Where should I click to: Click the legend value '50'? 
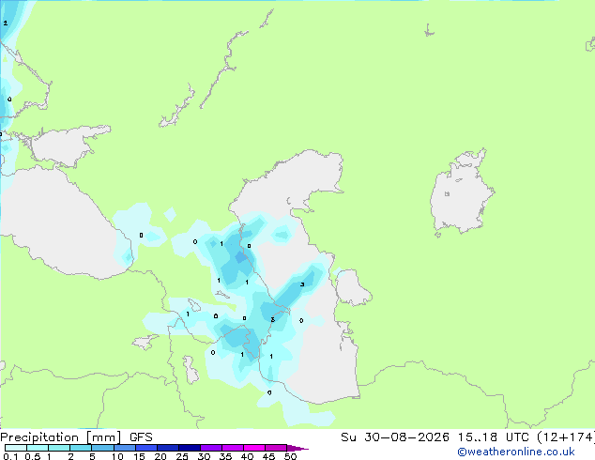(x=290, y=456)
